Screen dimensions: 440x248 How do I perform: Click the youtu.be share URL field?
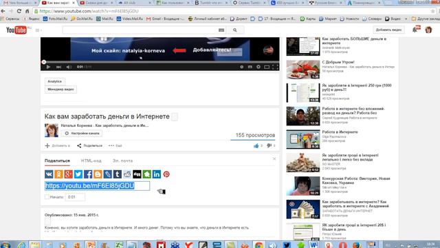[97, 186]
